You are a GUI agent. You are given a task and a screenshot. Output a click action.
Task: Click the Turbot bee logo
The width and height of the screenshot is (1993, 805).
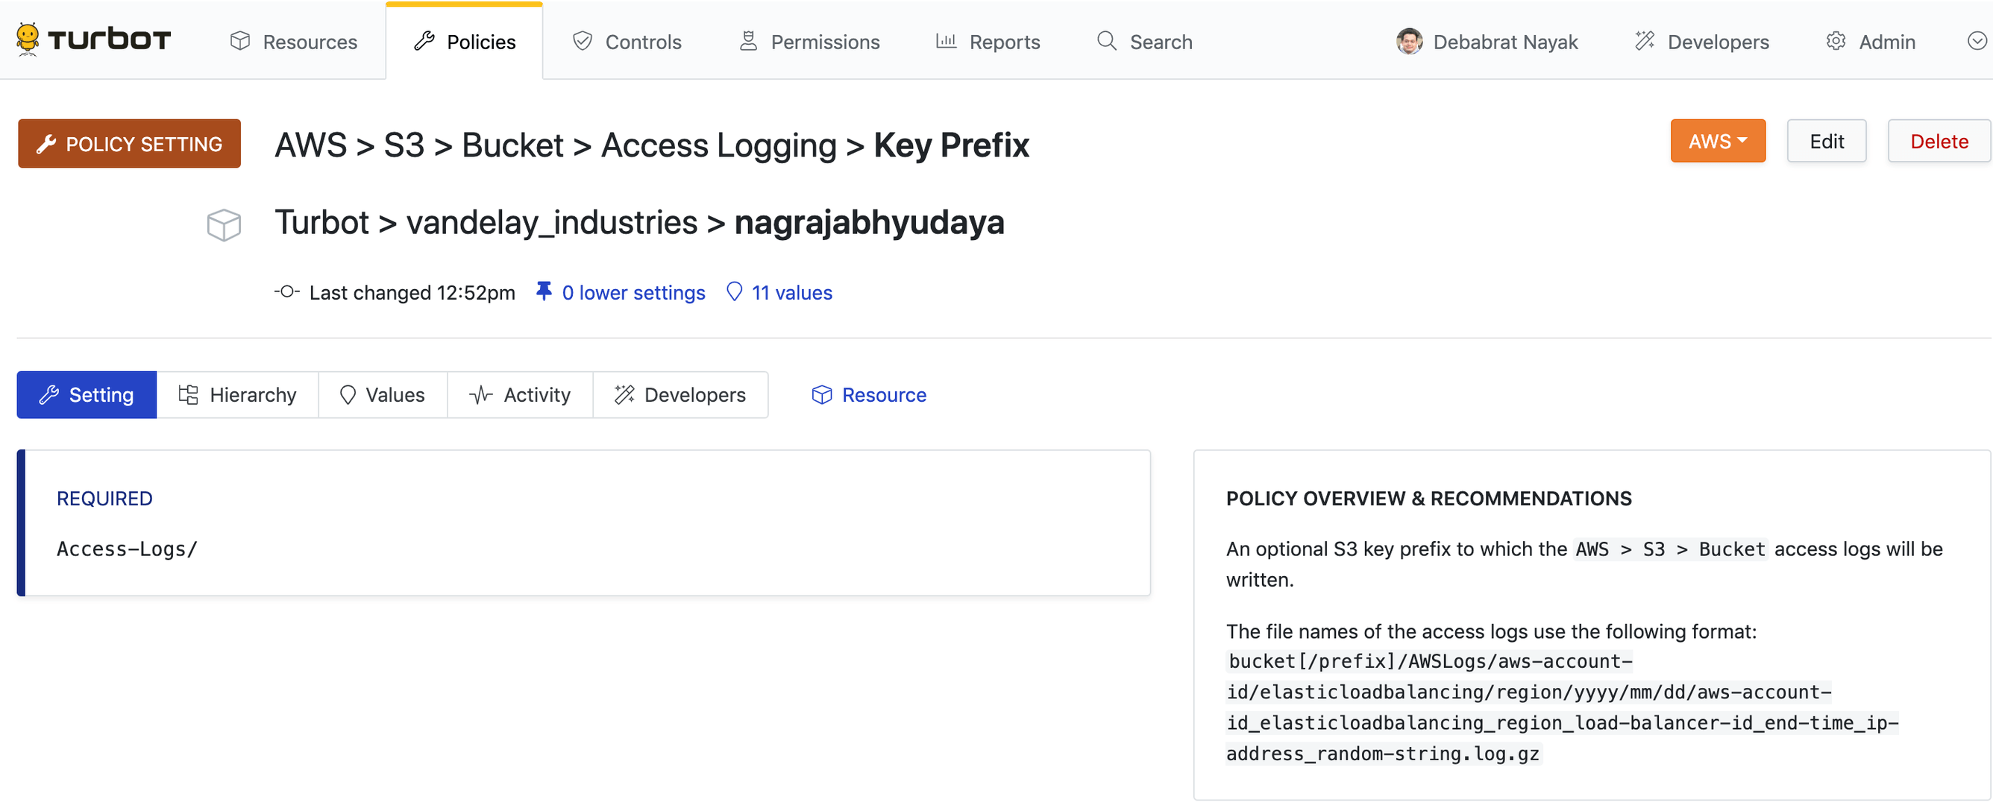tap(28, 39)
